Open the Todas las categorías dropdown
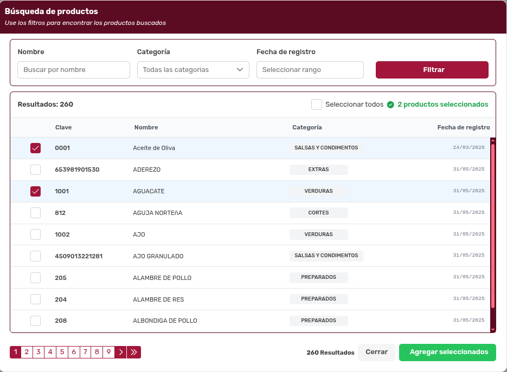The height and width of the screenshot is (372, 507). (x=193, y=70)
